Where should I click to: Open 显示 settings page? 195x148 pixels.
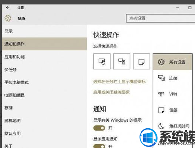point(44,31)
